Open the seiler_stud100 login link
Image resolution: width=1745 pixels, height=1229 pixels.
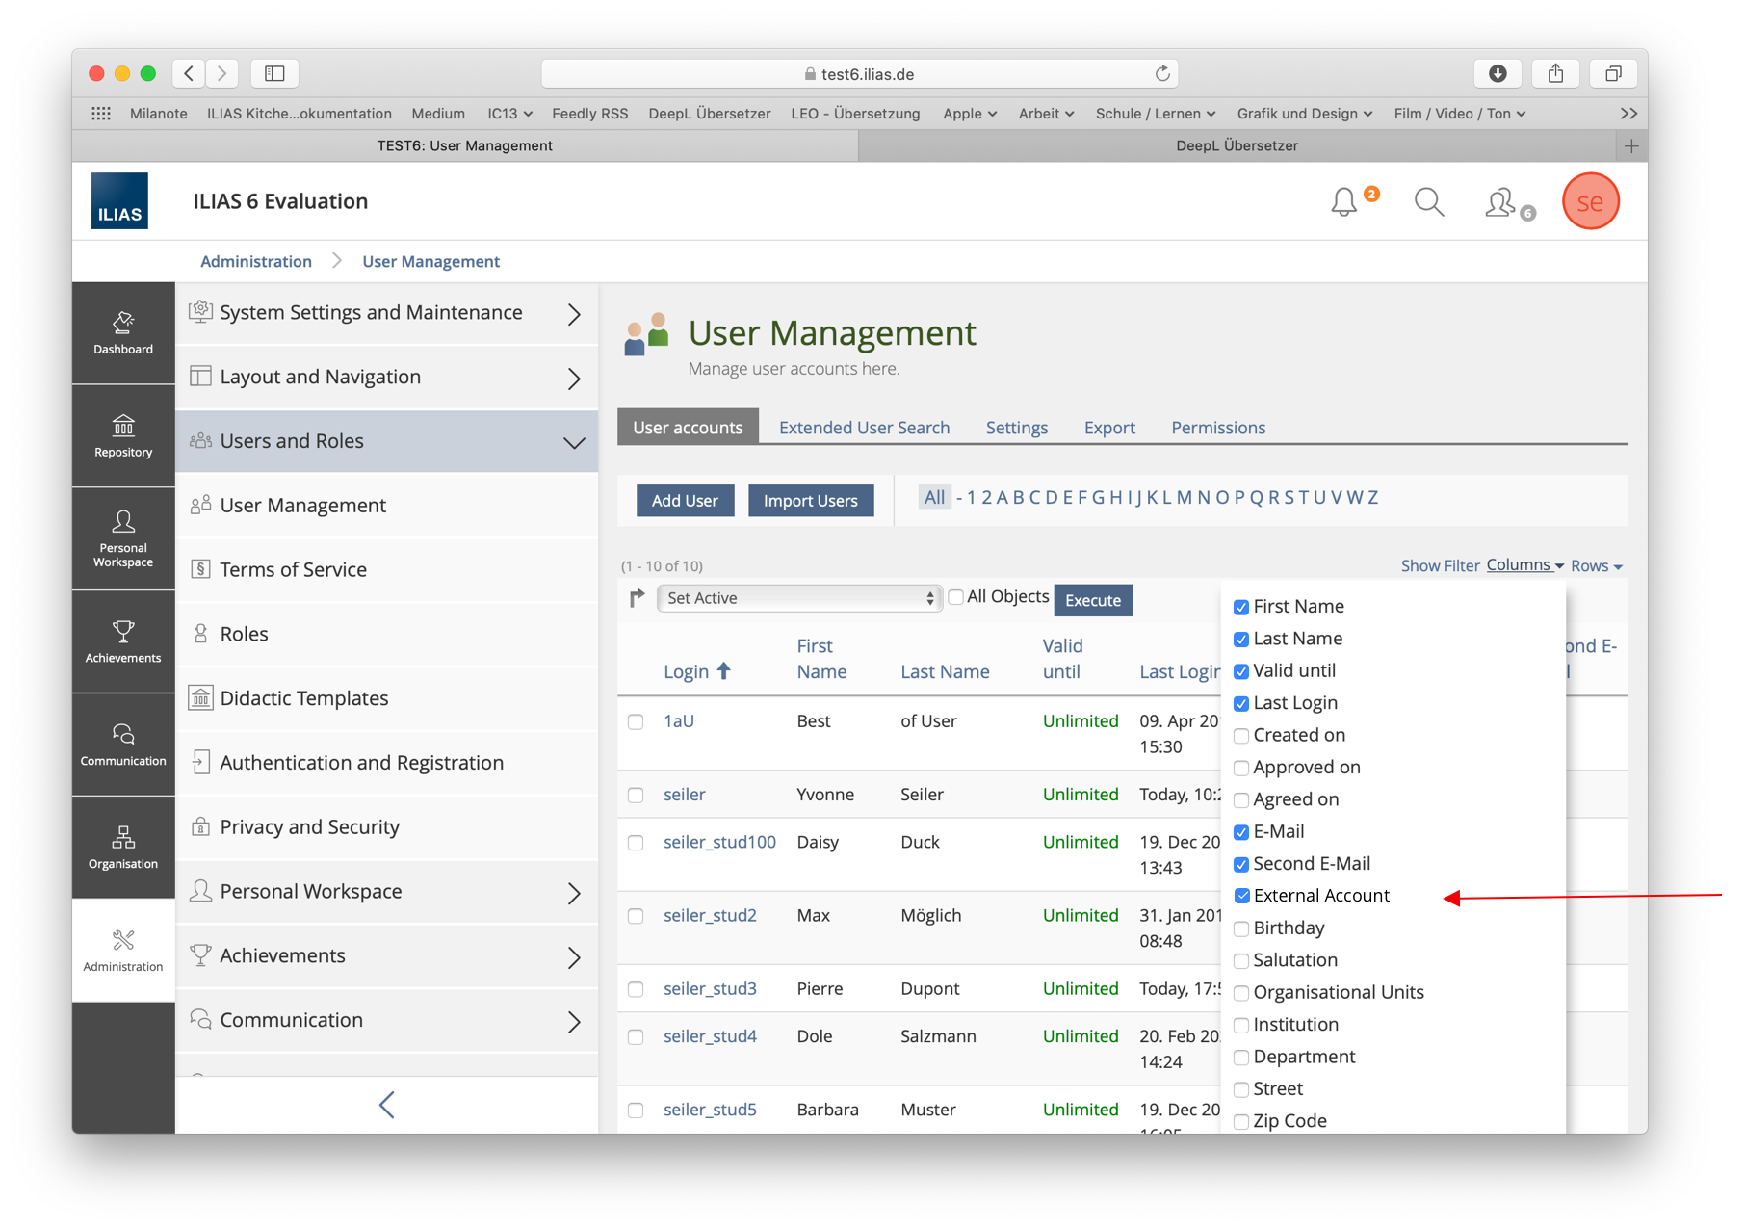pyautogui.click(x=719, y=842)
